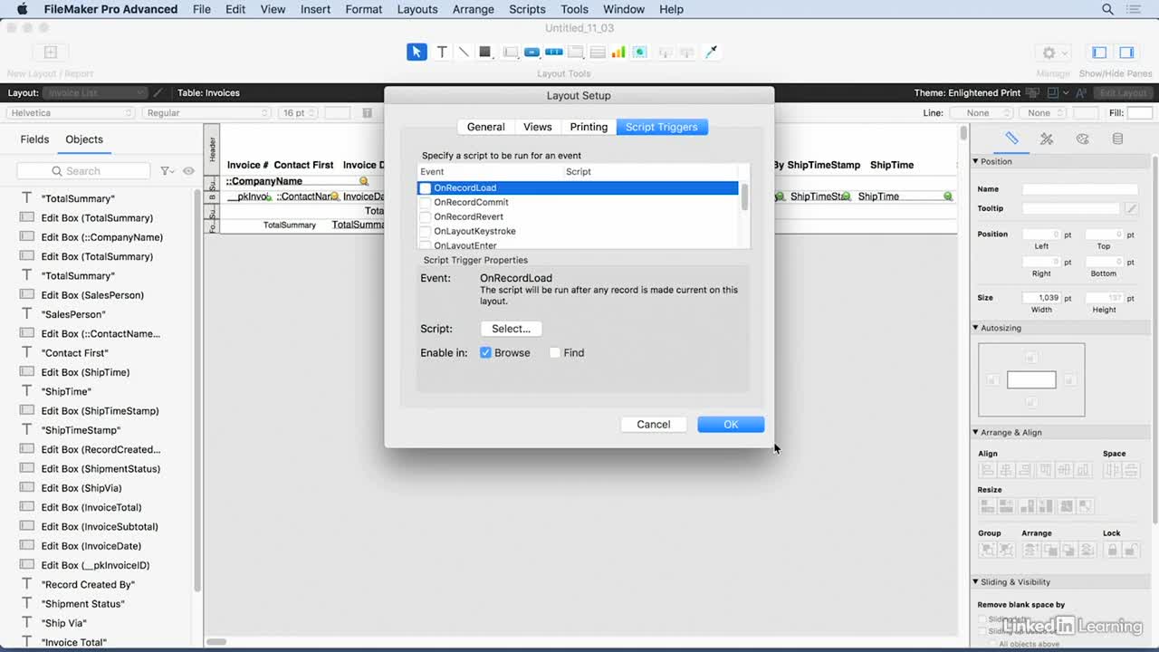1159x652 pixels.
Task: Select the Web Viewer tool
Action: pyautogui.click(x=640, y=52)
